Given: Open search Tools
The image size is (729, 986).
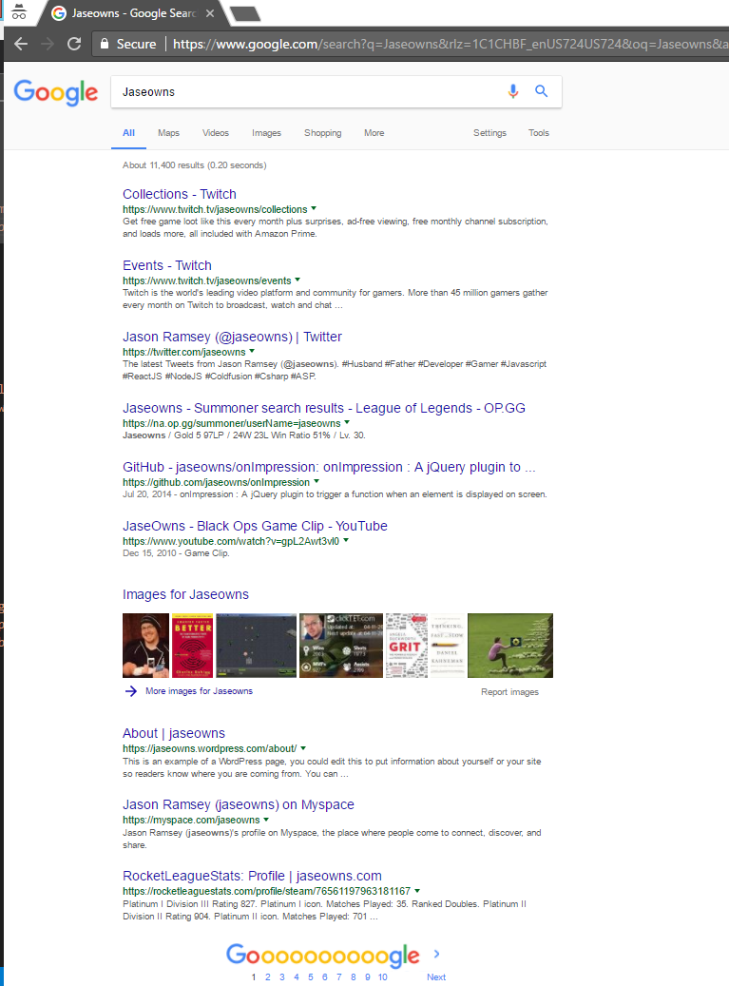Looking at the screenshot, I should [539, 133].
